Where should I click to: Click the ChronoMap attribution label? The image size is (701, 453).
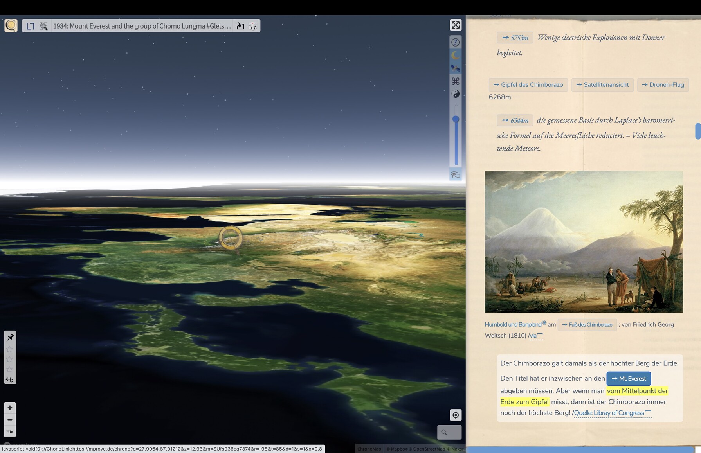click(x=369, y=449)
